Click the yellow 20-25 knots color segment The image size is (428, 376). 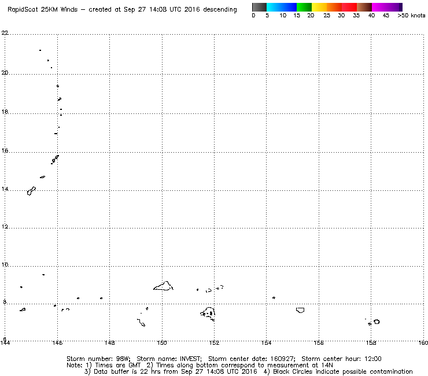click(319, 7)
